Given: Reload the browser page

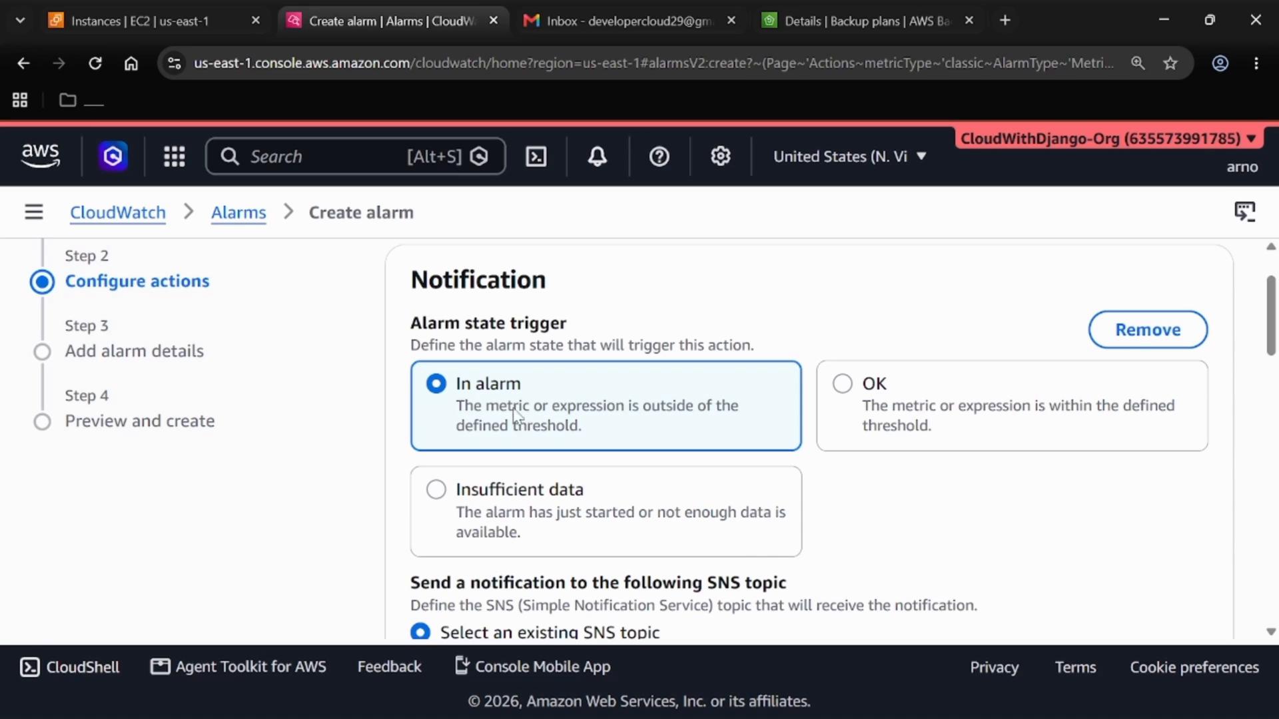Looking at the screenshot, I should tap(95, 63).
